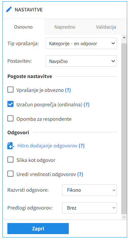The image size is (129, 239).
Task: Open the Tip vprašanja dropdown
Action: coord(81,43)
